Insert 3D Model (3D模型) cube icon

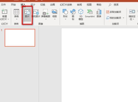coord(81,12)
